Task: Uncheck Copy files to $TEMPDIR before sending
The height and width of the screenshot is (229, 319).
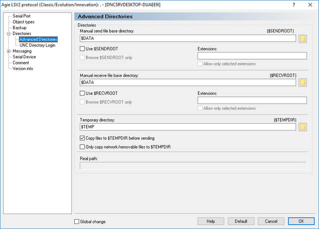Action: click(82, 138)
